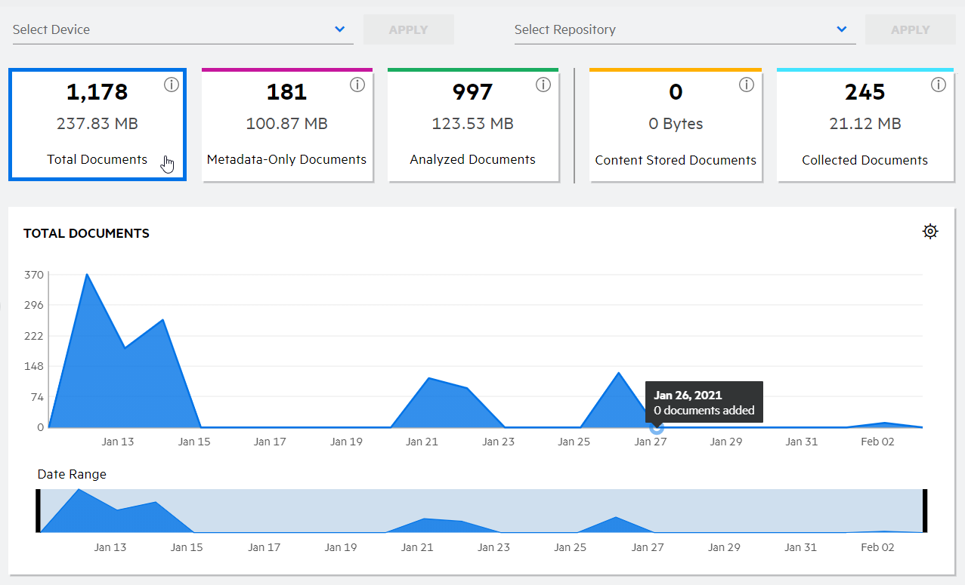
Task: Click info icon on Collected Documents card
Action: click(939, 85)
